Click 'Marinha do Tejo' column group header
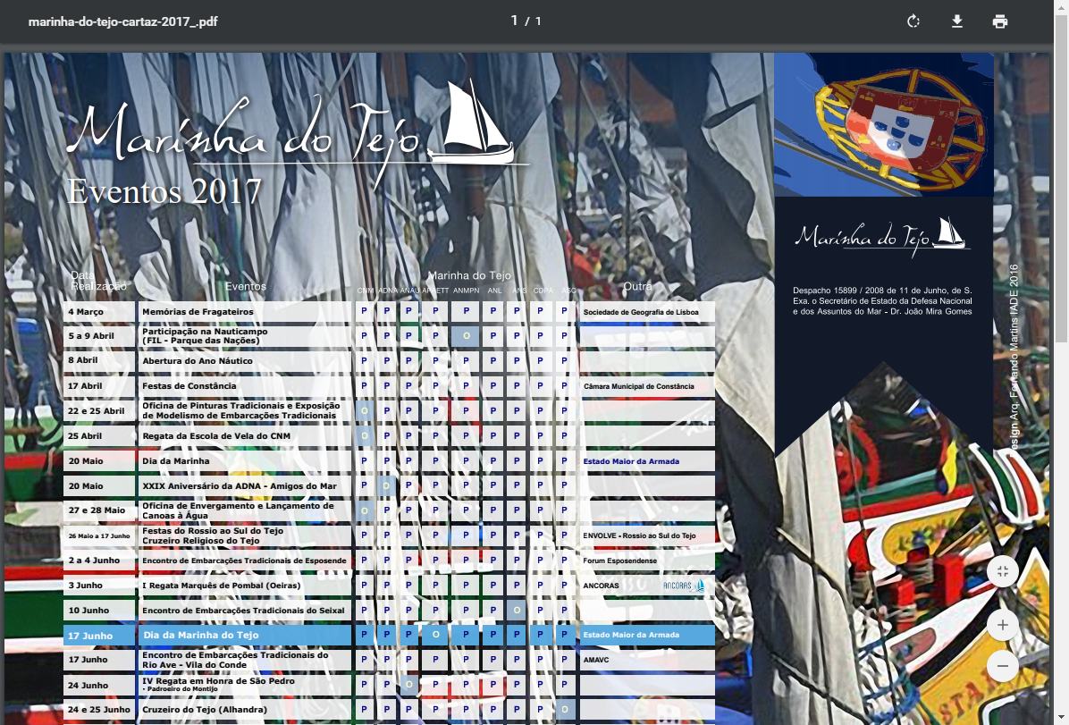The height and width of the screenshot is (725, 1069). (x=469, y=275)
